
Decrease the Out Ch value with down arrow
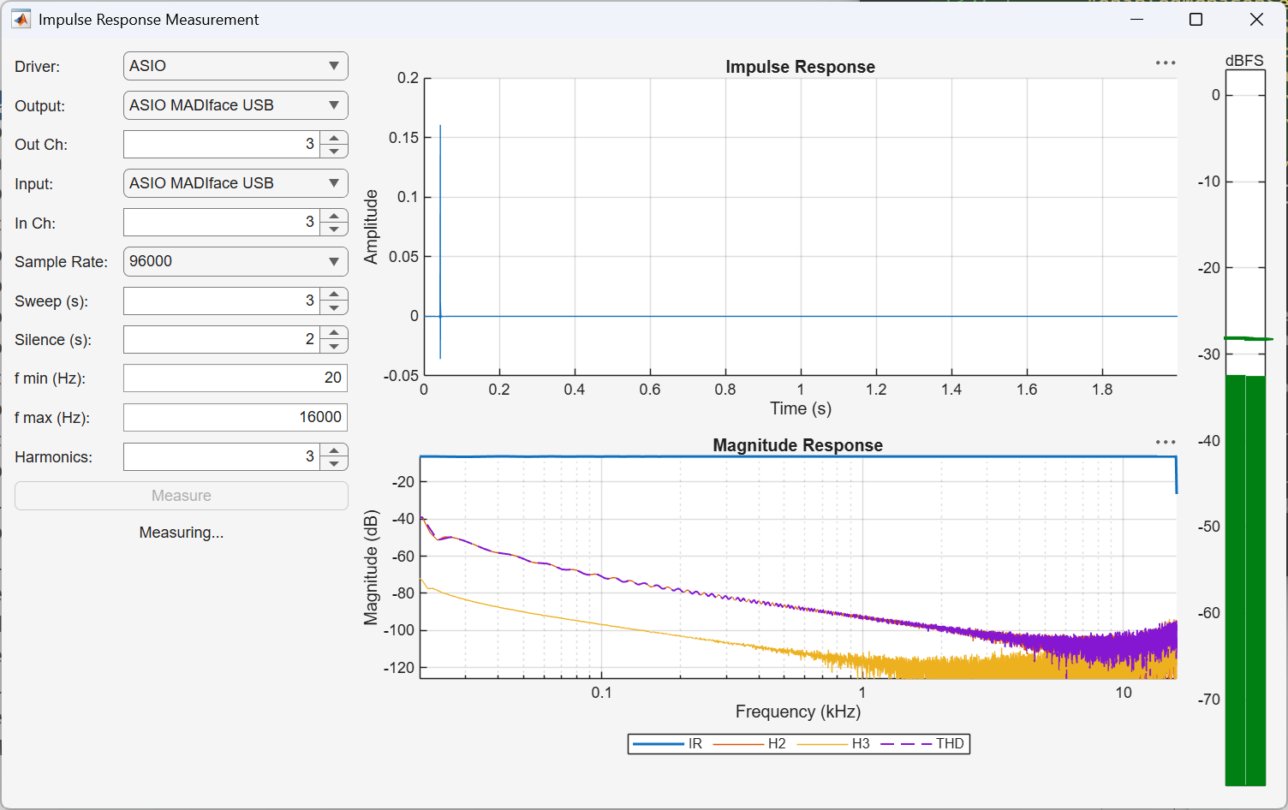coord(334,152)
